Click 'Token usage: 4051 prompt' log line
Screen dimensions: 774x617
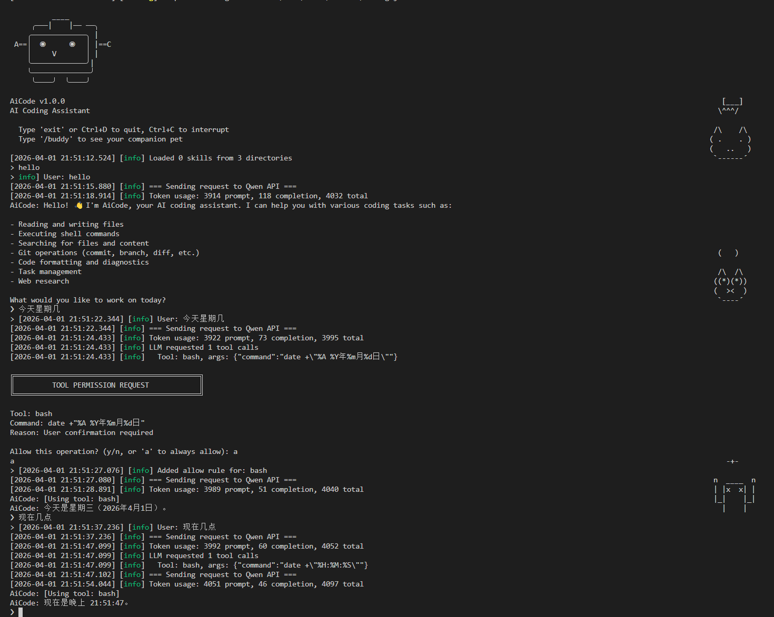tap(187, 584)
